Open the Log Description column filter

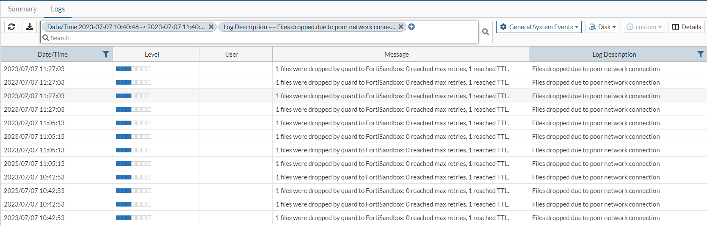pyautogui.click(x=700, y=54)
